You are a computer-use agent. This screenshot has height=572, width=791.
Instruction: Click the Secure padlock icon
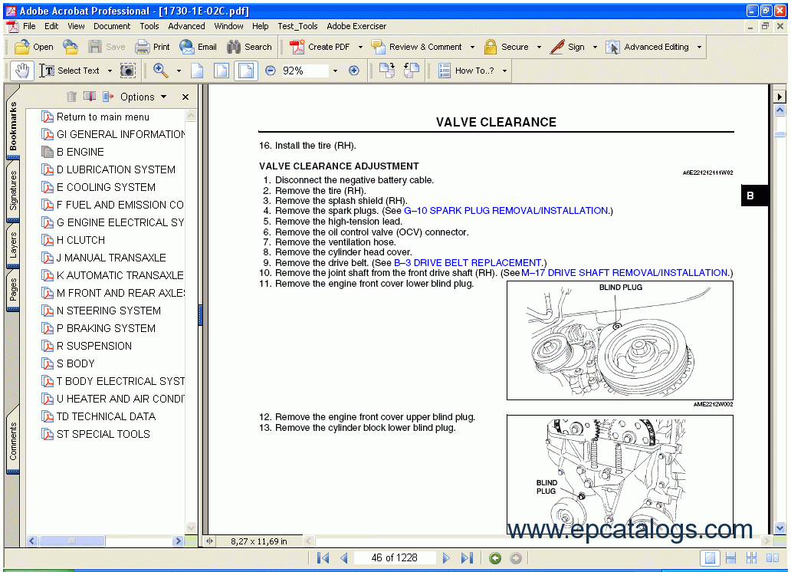491,47
